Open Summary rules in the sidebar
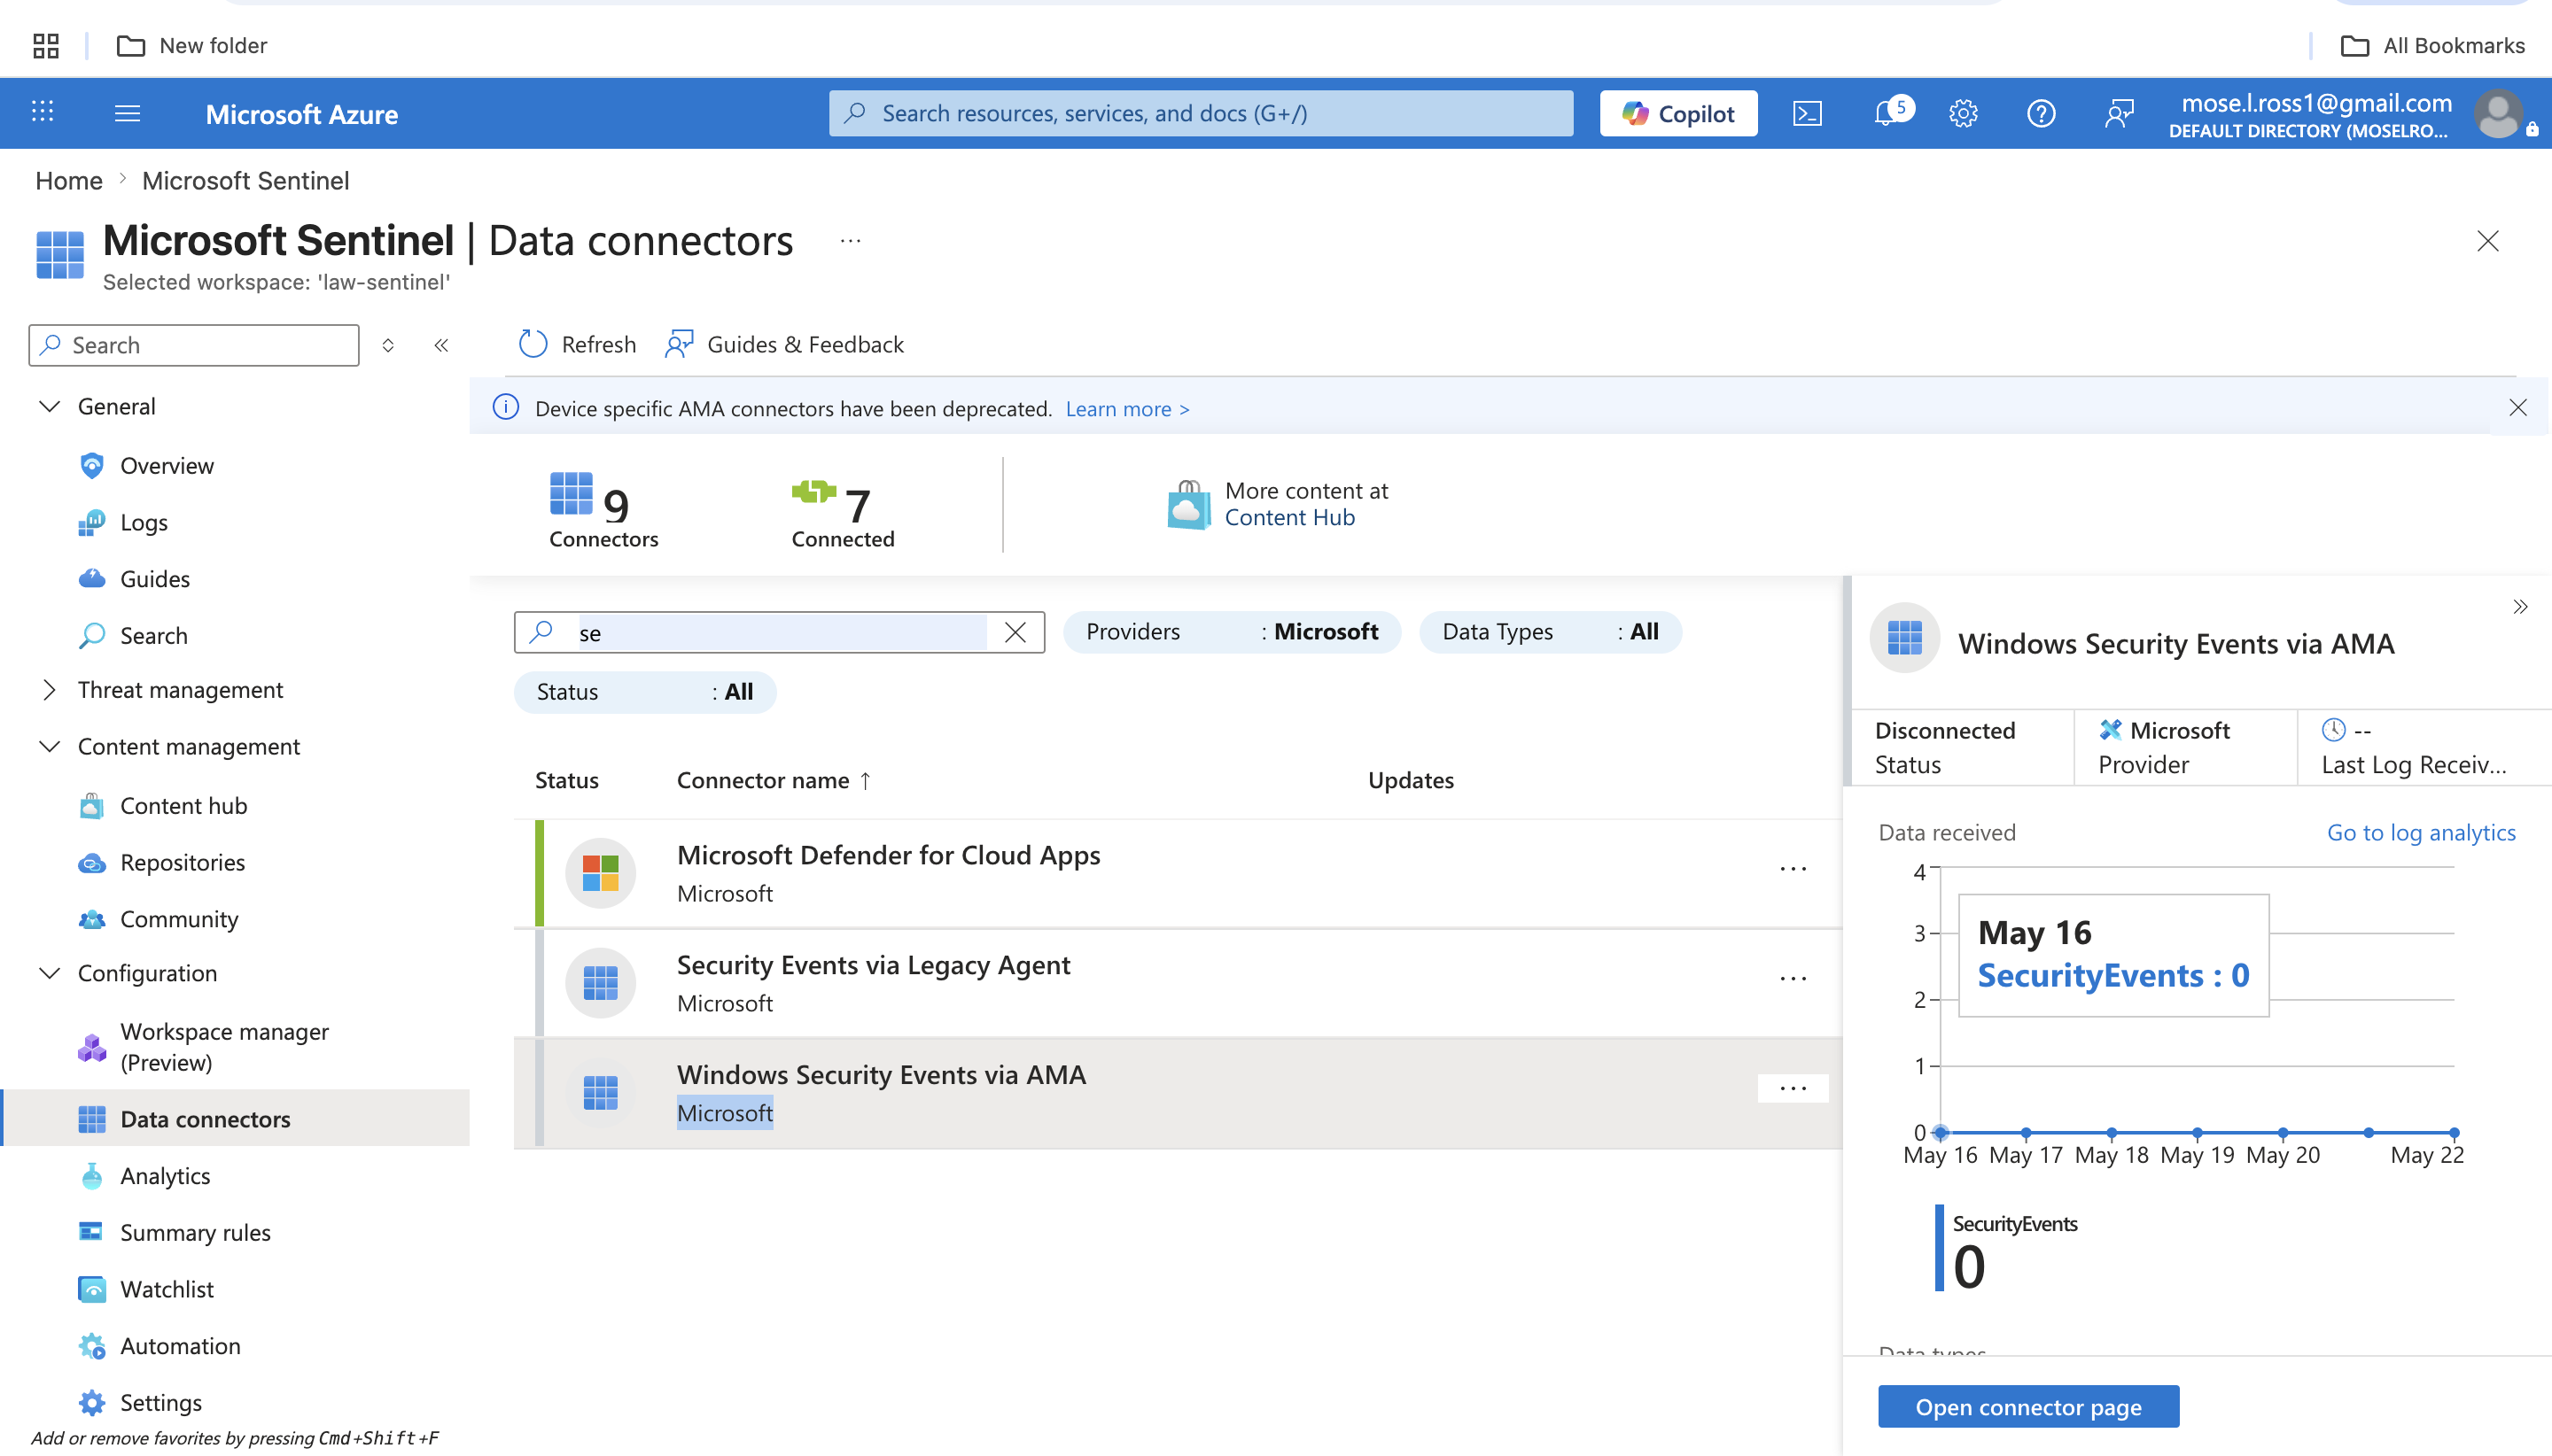This screenshot has width=2552, height=1456. coord(195,1233)
